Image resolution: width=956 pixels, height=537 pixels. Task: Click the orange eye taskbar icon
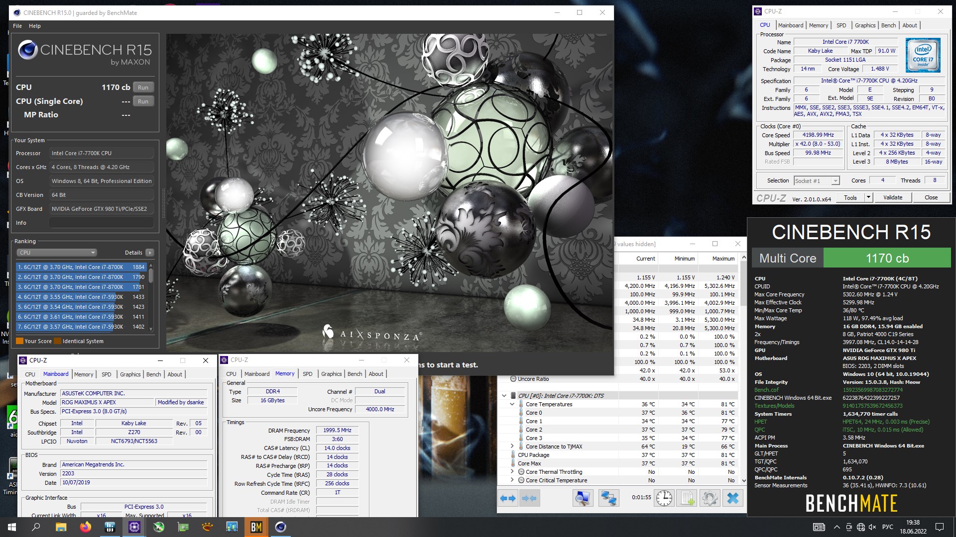(x=208, y=527)
